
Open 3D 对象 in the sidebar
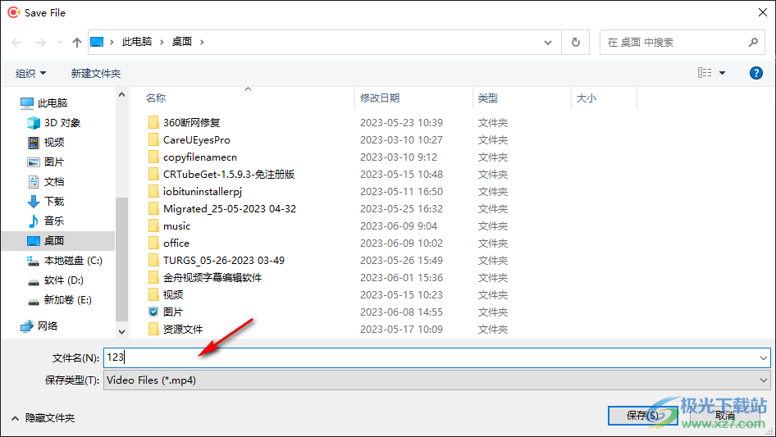coord(62,123)
